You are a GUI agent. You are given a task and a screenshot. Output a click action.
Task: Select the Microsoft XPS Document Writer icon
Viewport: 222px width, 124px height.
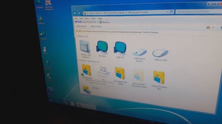coord(139,76)
